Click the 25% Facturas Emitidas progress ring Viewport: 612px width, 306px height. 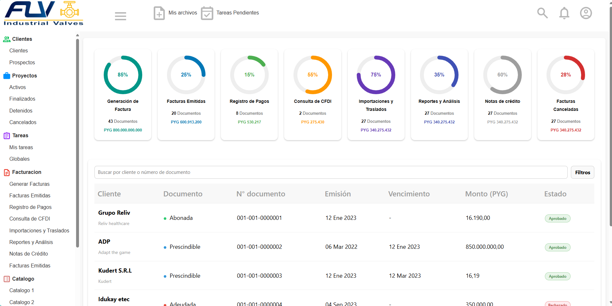point(186,75)
